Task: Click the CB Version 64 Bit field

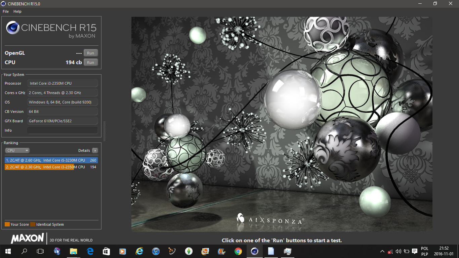Action: pyautogui.click(x=62, y=112)
